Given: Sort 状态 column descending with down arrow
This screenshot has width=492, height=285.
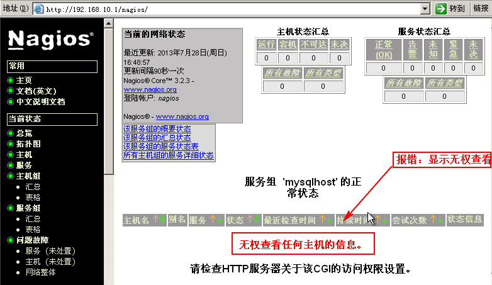Looking at the screenshot, I should coord(257,219).
